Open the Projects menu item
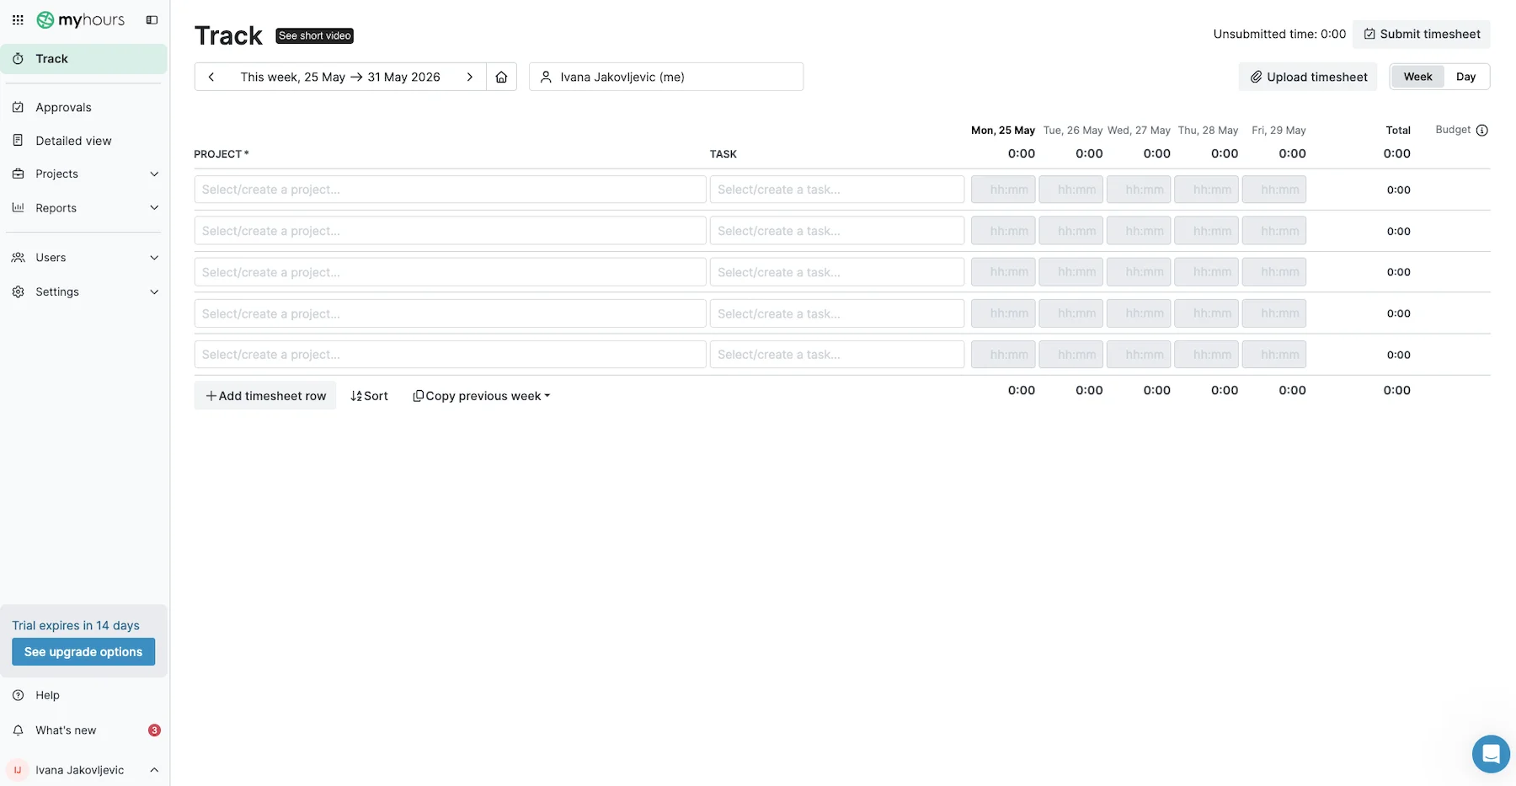1516x786 pixels. pyautogui.click(x=56, y=174)
